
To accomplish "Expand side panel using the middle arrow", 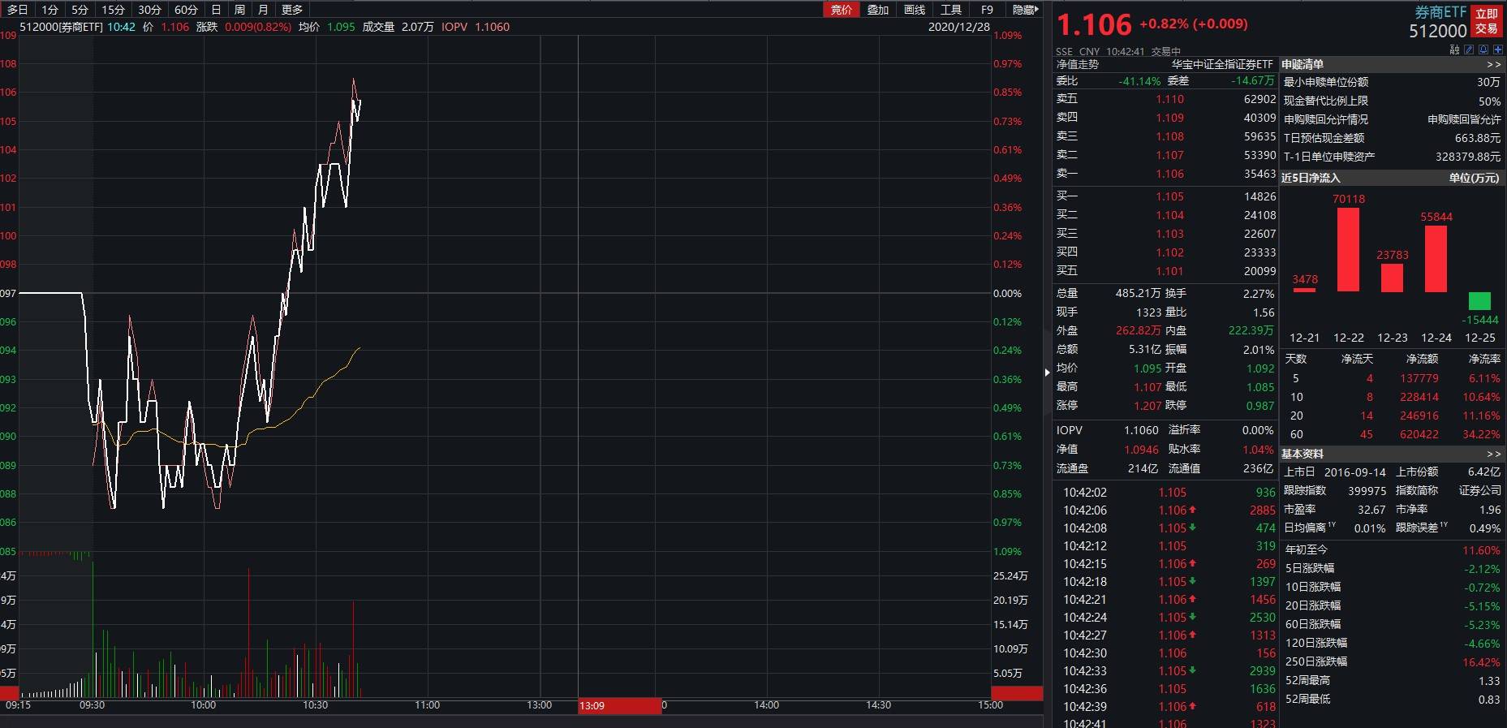I will pyautogui.click(x=1047, y=373).
